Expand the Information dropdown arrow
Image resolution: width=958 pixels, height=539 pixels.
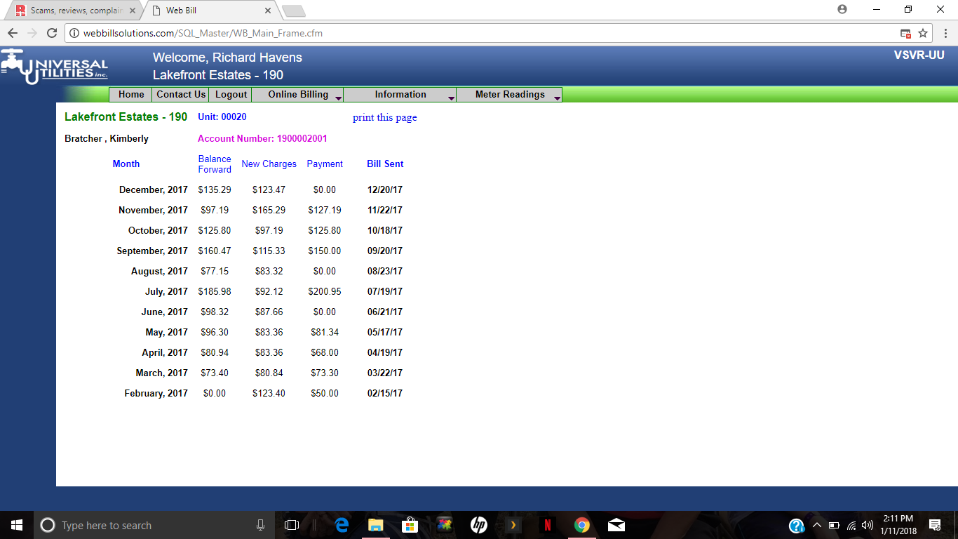(451, 98)
